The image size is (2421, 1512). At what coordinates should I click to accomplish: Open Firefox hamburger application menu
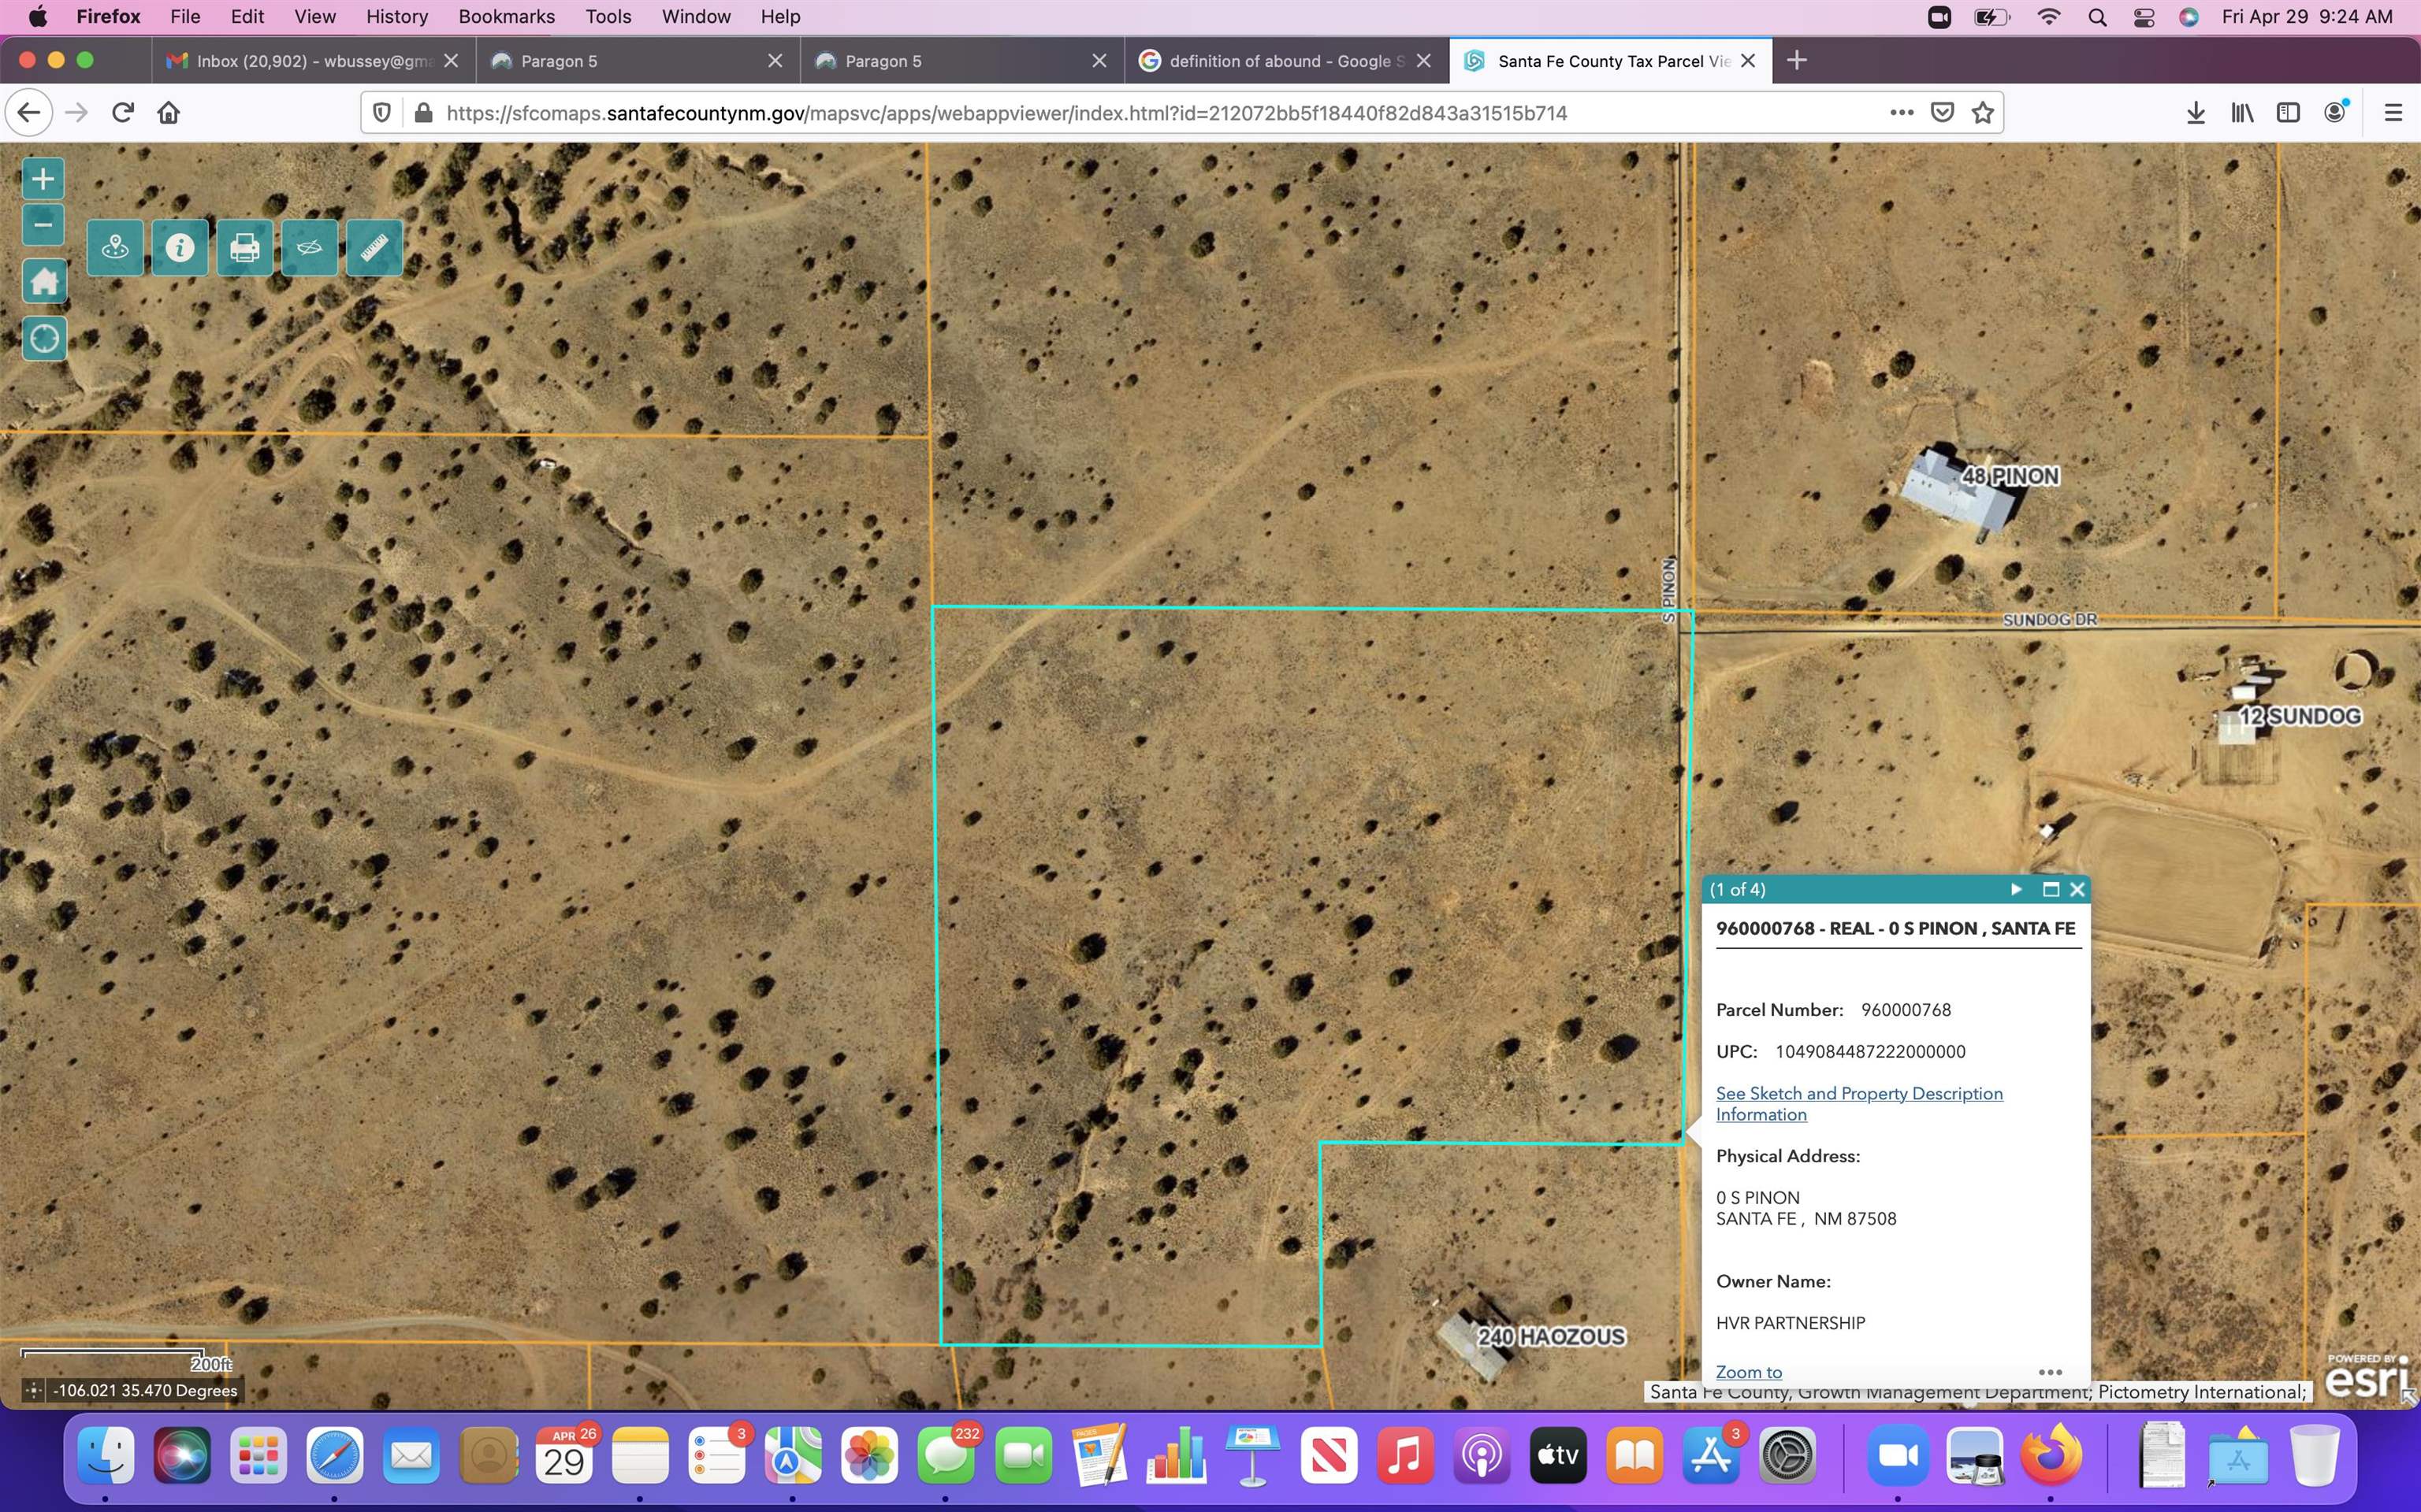pos(2393,113)
